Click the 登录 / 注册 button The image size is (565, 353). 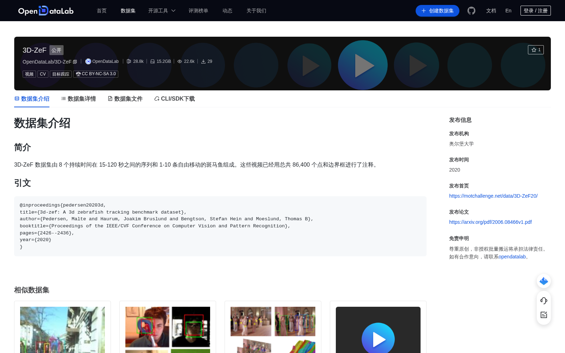(536, 11)
